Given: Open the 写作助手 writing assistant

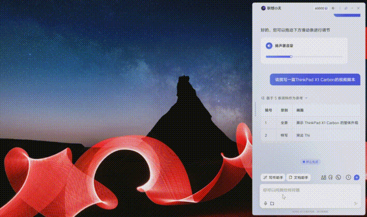Looking at the screenshot, I should (x=273, y=177).
